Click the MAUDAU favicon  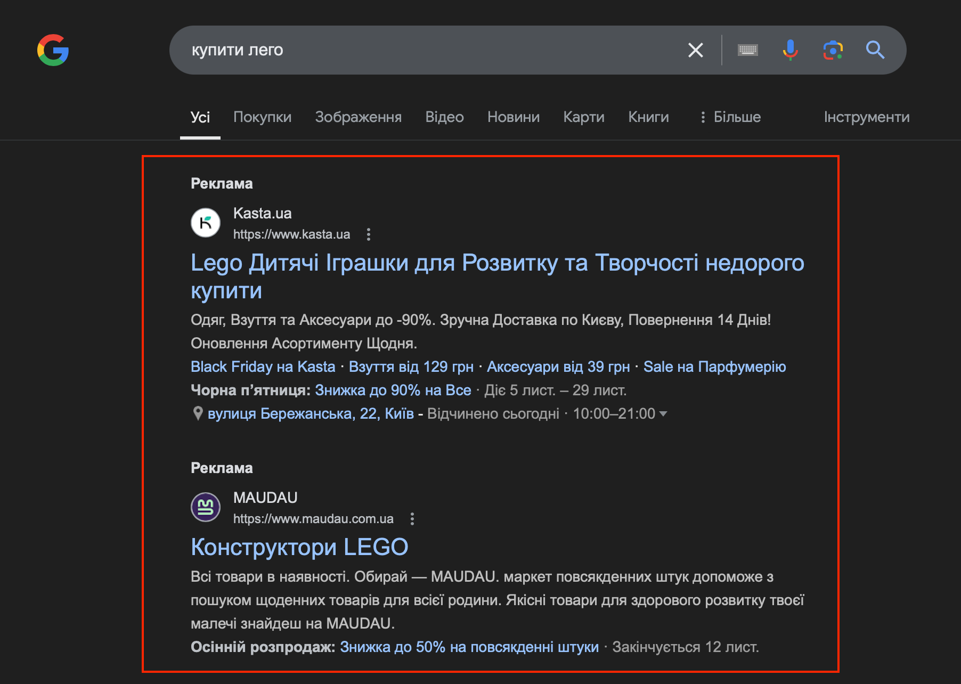[x=206, y=507]
